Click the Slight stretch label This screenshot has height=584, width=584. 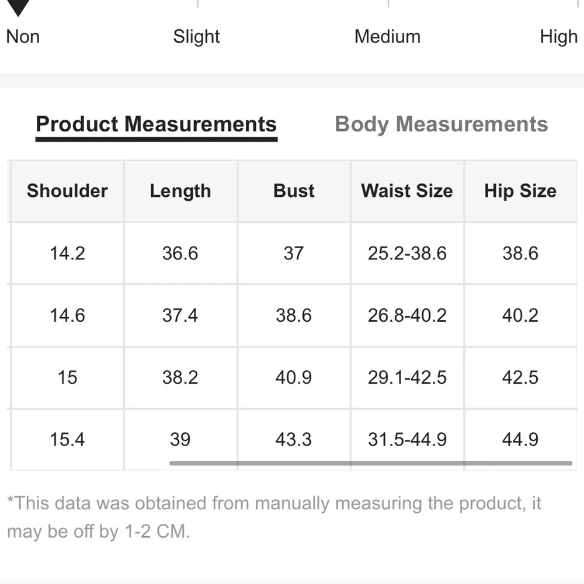pyautogui.click(x=196, y=37)
